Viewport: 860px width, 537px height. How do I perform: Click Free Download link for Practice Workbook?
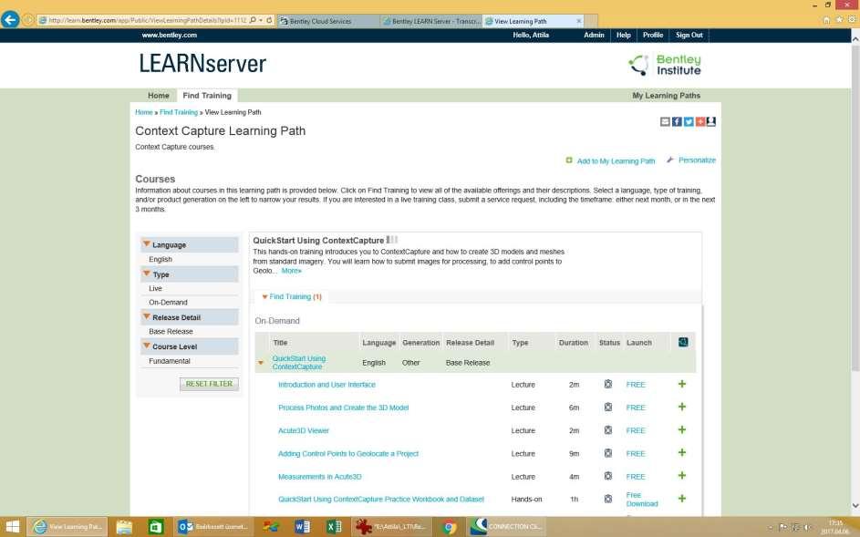pos(642,499)
